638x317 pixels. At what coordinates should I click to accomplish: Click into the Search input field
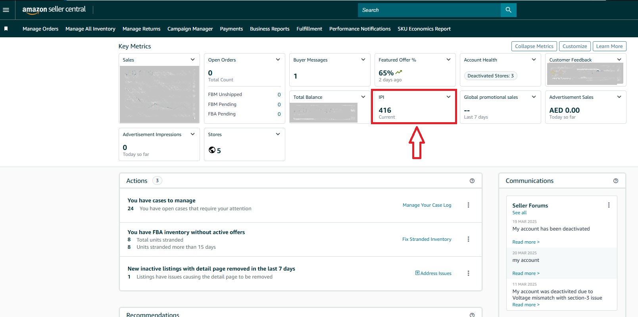[x=429, y=10]
